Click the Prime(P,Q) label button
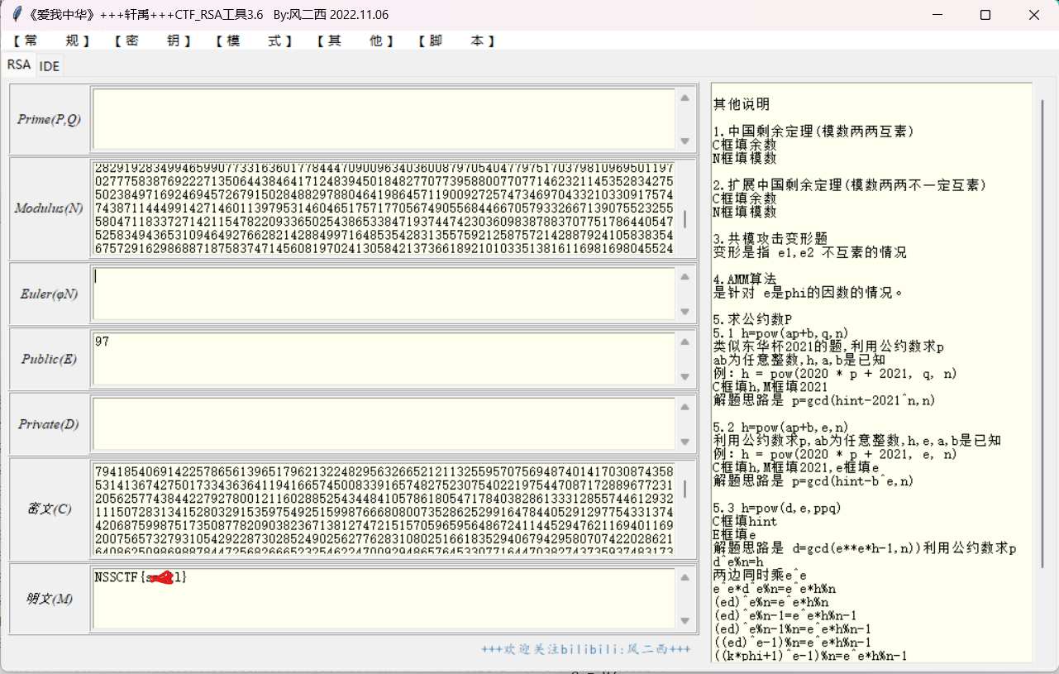1059x674 pixels. point(50,119)
